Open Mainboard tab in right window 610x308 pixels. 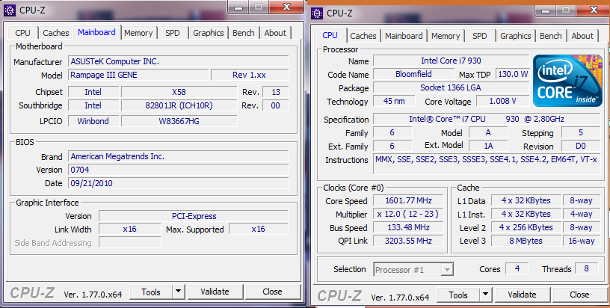tap(404, 36)
